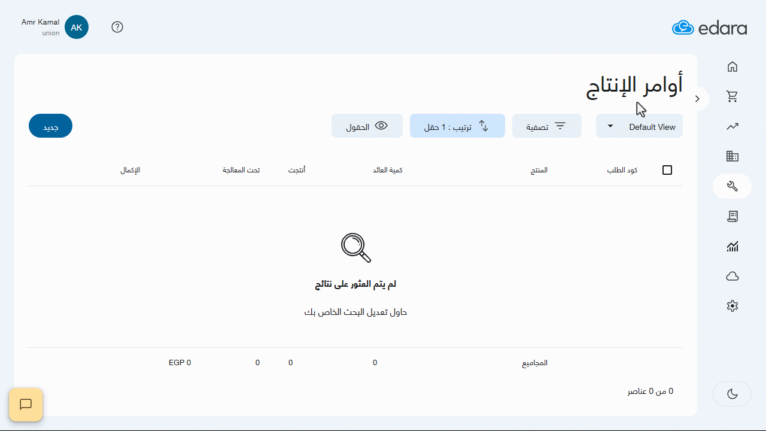The image size is (766, 431).
Task: Open the trending-up sales sidebar icon
Action: pyautogui.click(x=732, y=126)
